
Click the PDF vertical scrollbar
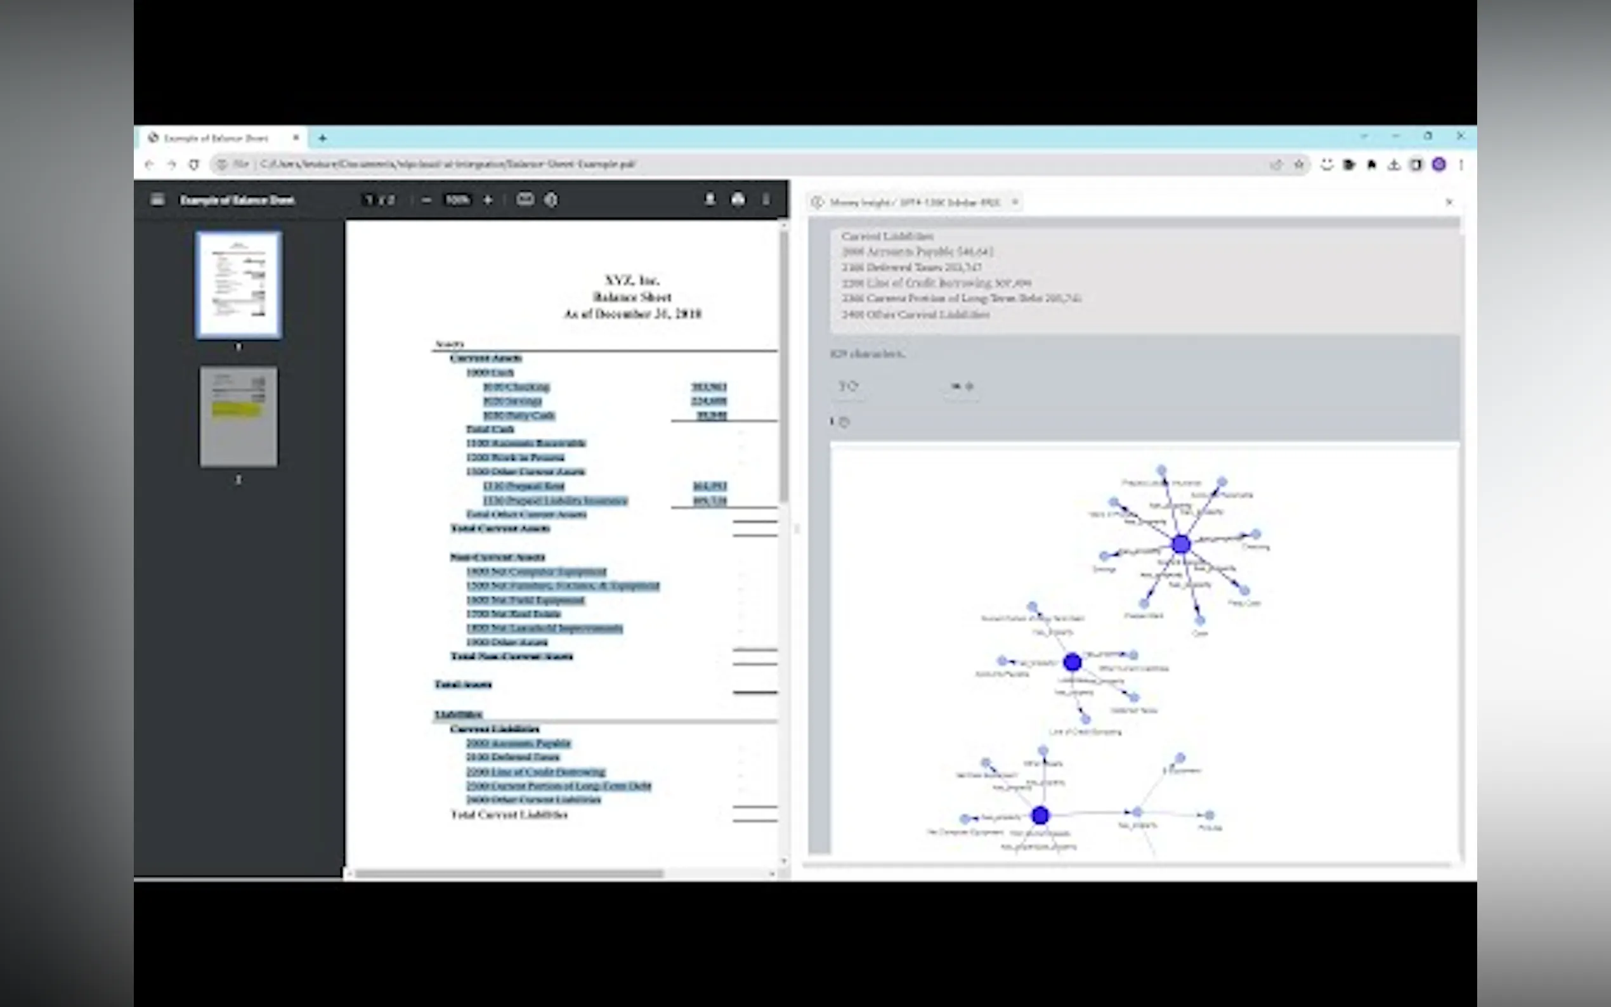(784, 367)
